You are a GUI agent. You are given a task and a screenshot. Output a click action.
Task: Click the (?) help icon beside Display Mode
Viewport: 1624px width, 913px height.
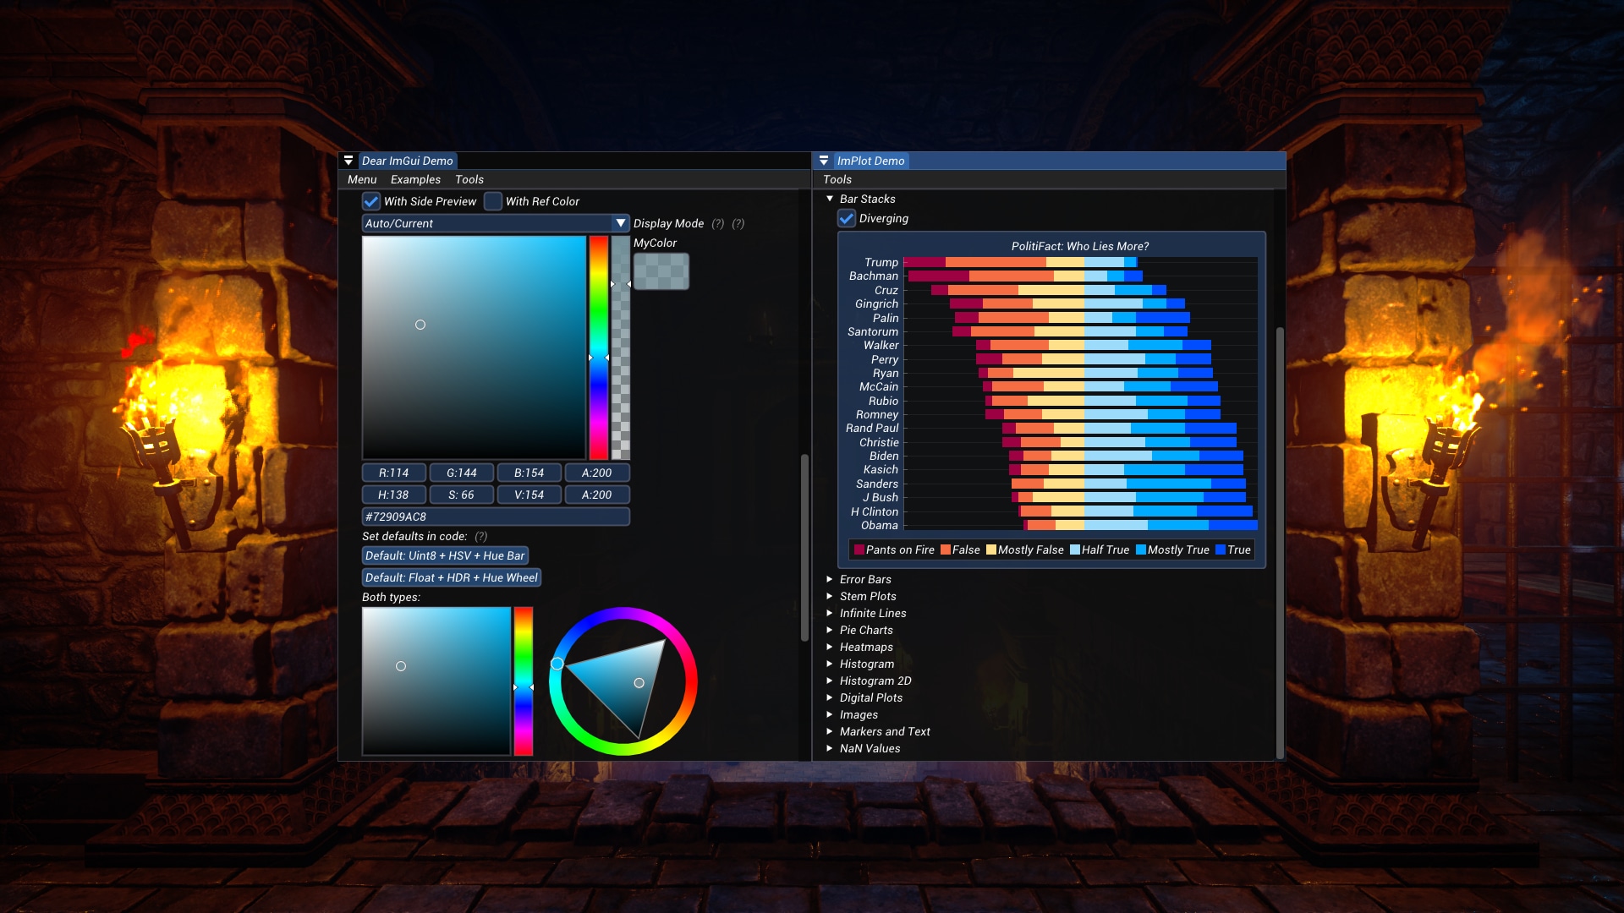pyautogui.click(x=718, y=223)
